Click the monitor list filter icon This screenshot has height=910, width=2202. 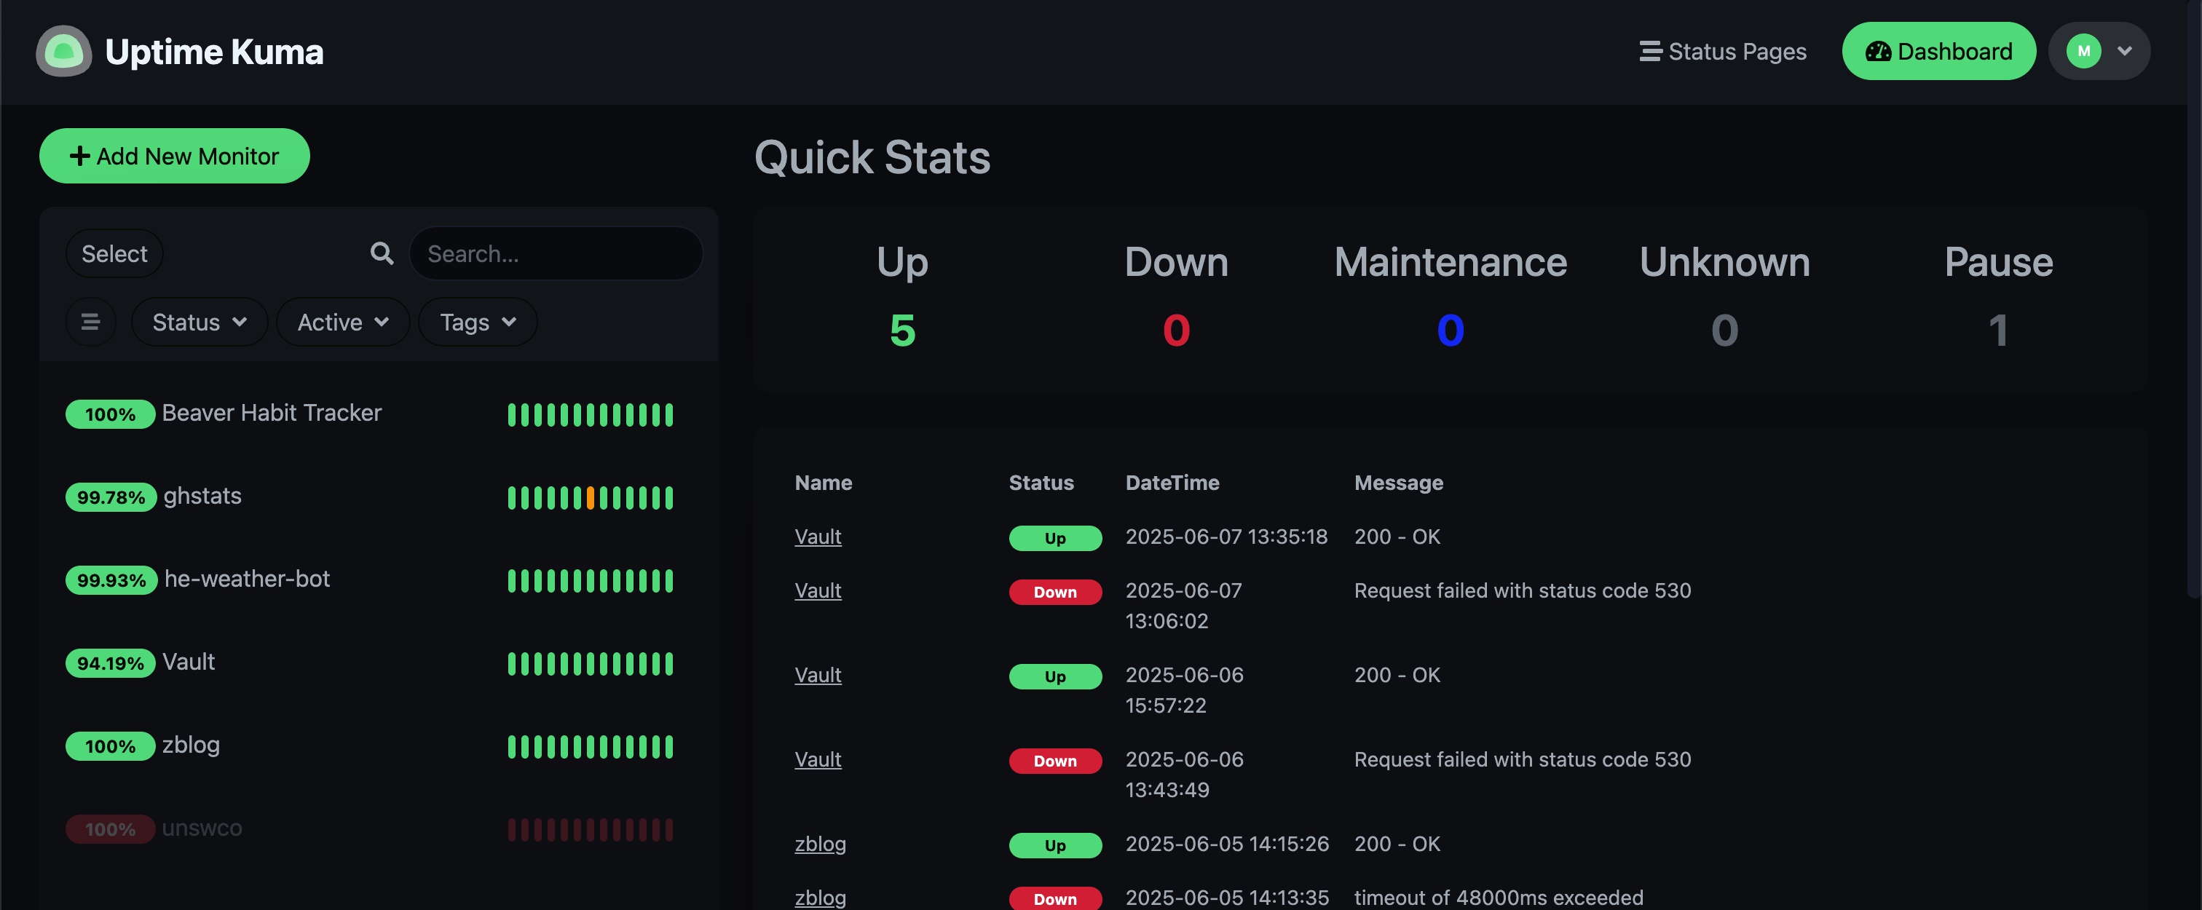(x=90, y=322)
